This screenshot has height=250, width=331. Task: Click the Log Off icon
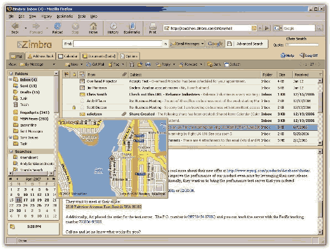pyautogui.click(x=302, y=56)
